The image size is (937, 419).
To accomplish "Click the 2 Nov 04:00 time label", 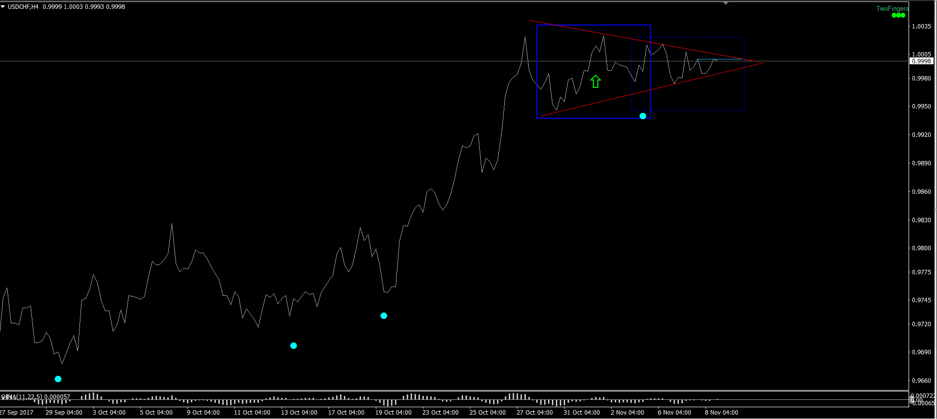I will (x=627, y=413).
